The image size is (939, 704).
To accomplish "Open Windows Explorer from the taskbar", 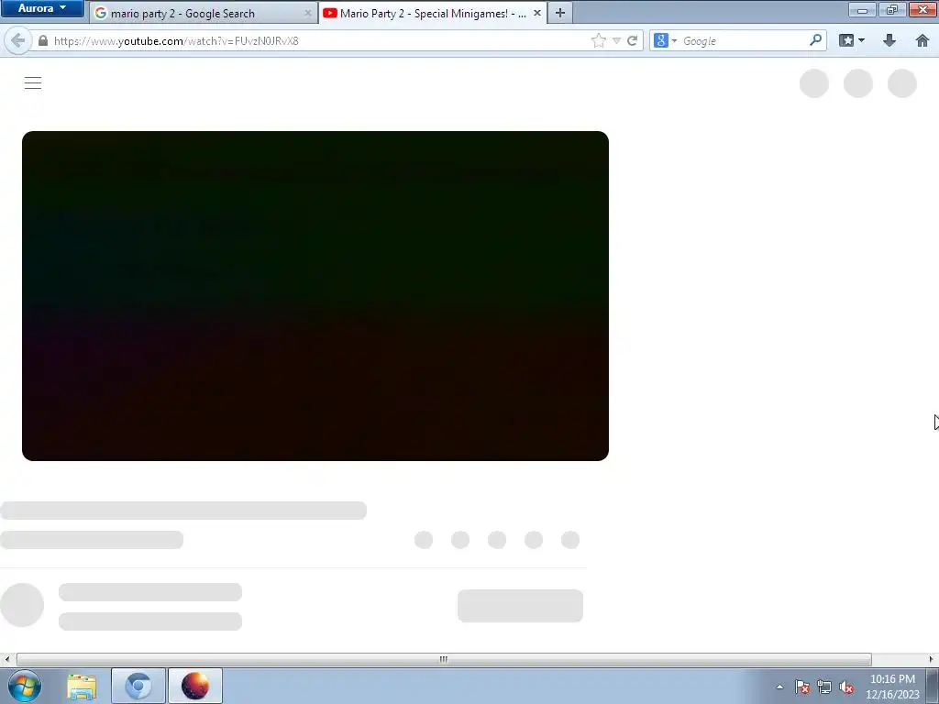I will [82, 686].
